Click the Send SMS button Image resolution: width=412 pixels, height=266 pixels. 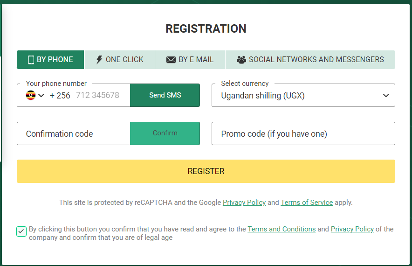pos(165,95)
